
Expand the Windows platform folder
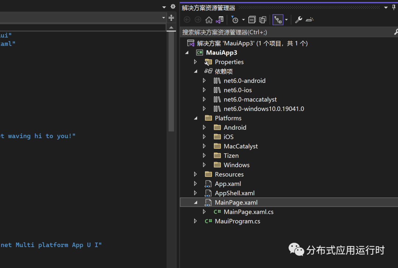click(x=204, y=165)
